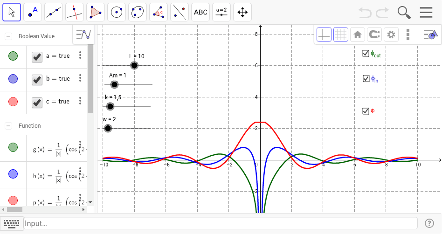Image resolution: width=442 pixels, height=234 pixels.
Task: Uncheck the blue ϕin checkbox in graph
Action: click(366, 78)
